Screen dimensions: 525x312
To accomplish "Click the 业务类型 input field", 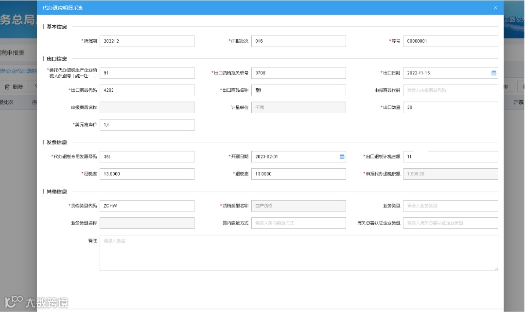I will point(450,206).
